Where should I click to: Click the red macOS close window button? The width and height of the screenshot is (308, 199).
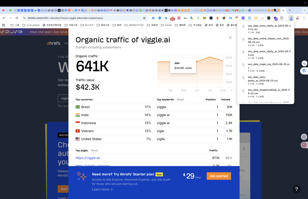coord(3,10)
